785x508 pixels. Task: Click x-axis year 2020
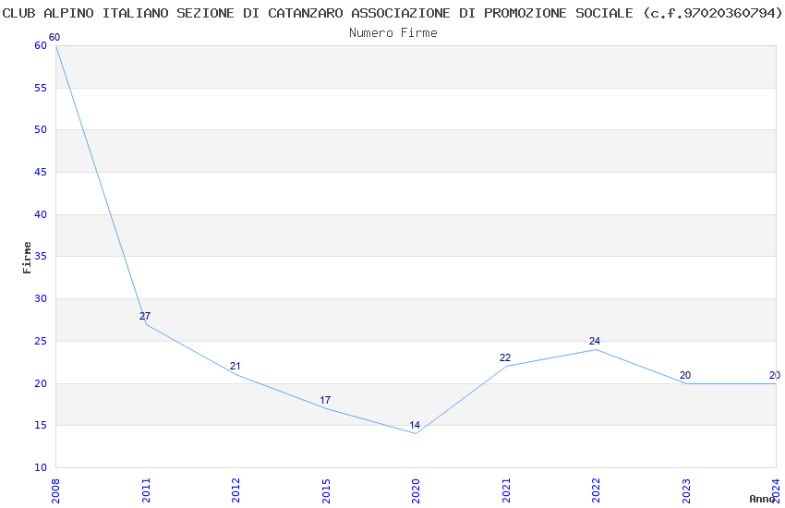[416, 490]
